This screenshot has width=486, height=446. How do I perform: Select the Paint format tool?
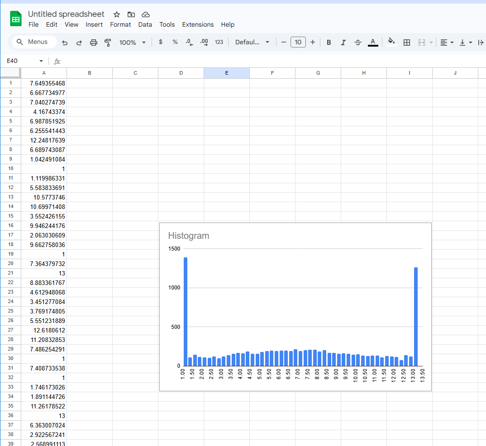pyautogui.click(x=108, y=42)
